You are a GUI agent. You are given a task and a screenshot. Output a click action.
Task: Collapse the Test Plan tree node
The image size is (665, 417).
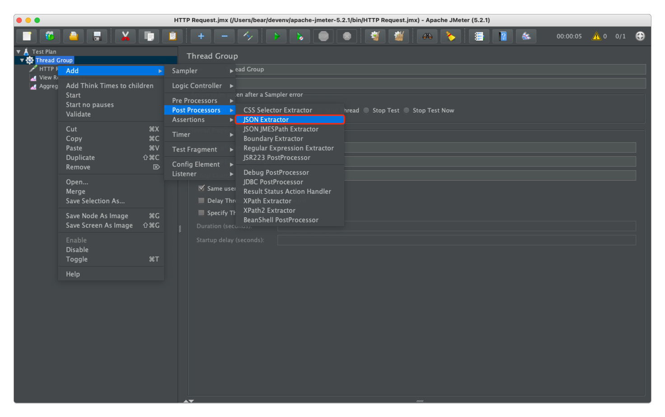click(19, 52)
